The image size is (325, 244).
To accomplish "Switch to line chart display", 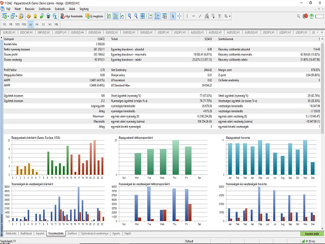I will coord(122,16).
